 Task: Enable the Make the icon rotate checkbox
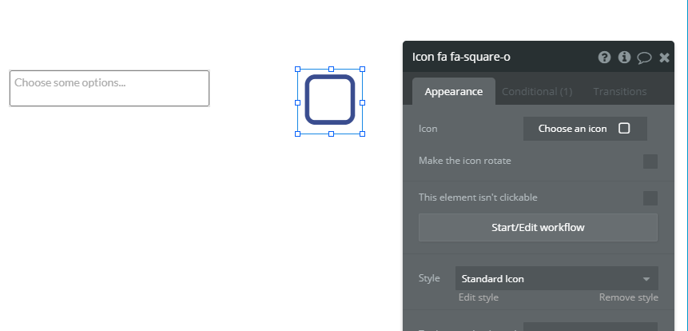[x=650, y=162]
